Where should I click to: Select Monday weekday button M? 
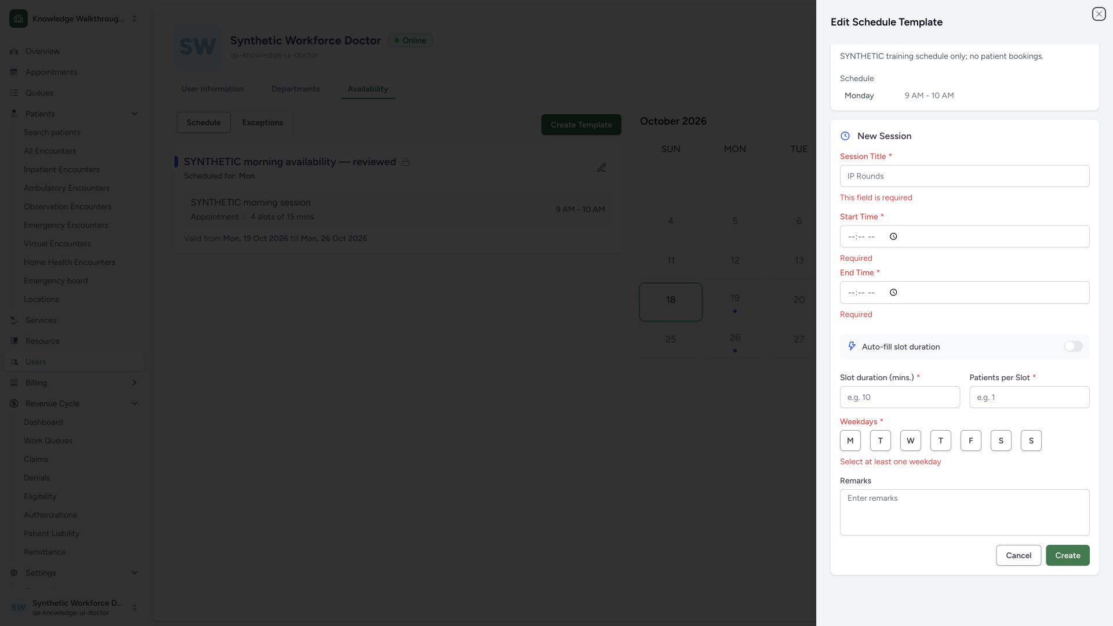coord(850,441)
